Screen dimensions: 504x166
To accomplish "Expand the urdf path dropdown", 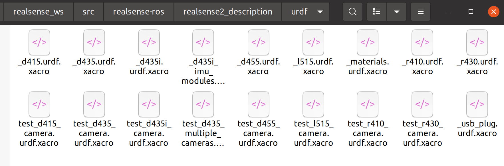I will [x=320, y=12].
